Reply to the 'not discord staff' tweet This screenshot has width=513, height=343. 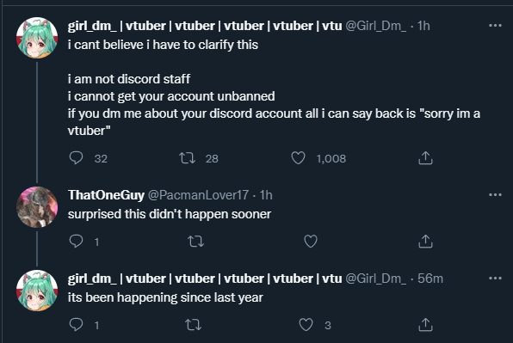[77, 158]
